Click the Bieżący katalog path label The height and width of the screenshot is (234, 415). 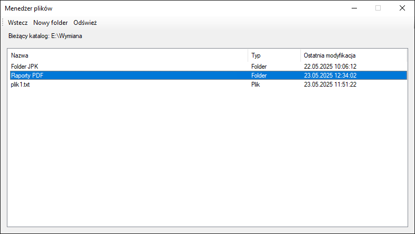45,36
